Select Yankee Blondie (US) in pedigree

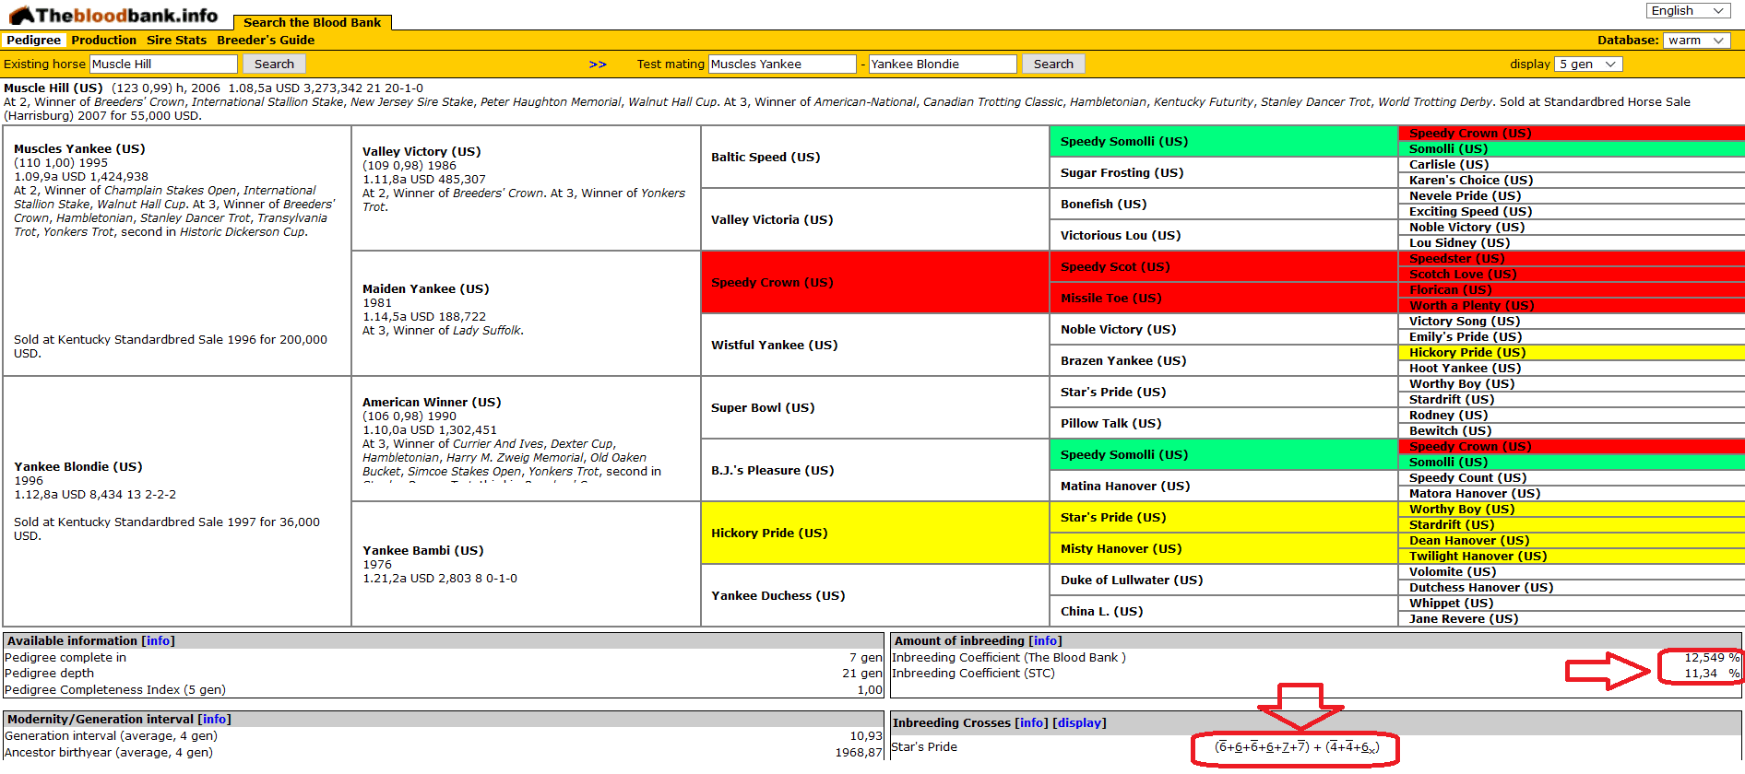78,466
